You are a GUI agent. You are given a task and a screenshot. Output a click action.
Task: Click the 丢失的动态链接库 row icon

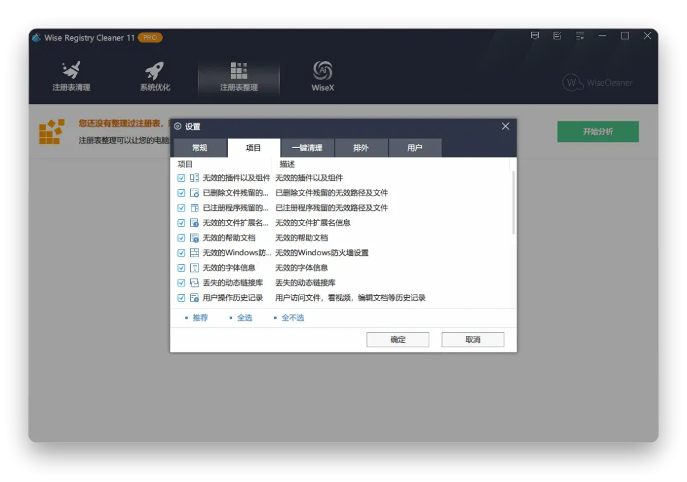[195, 283]
